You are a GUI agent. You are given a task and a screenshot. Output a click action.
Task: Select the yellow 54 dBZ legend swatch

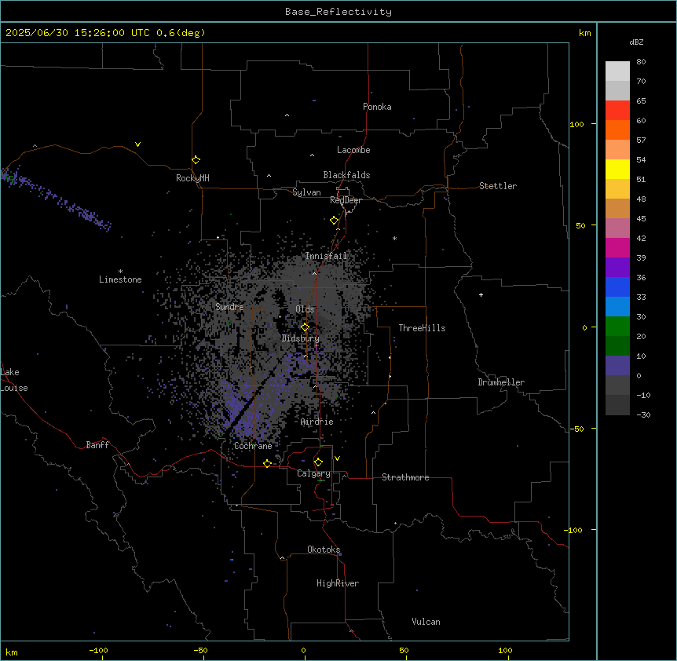[617, 169]
